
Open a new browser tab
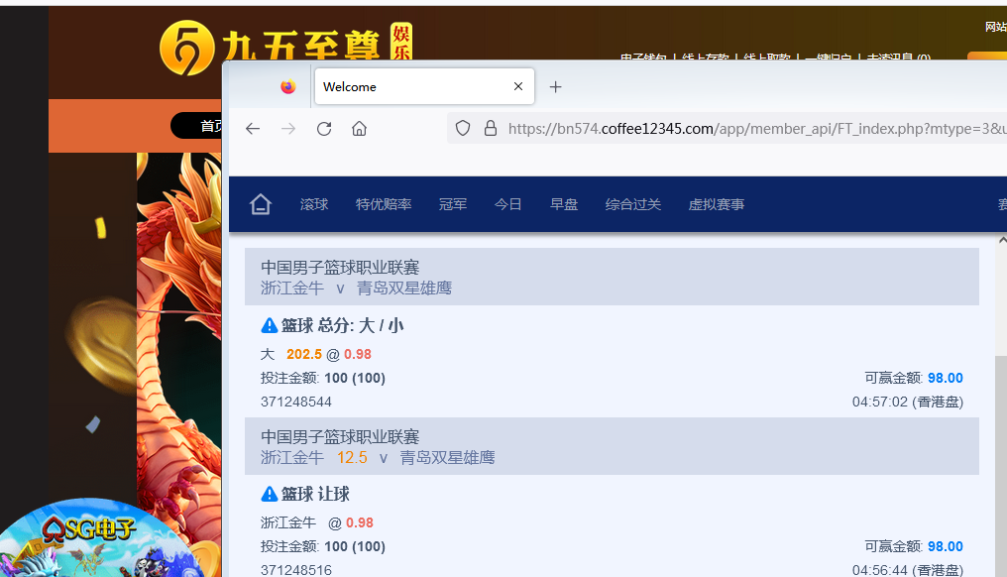[x=555, y=86]
